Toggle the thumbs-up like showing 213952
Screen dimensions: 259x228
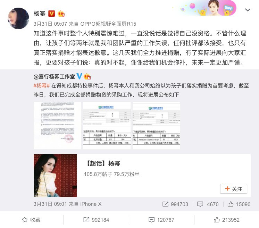tap(226, 220)
